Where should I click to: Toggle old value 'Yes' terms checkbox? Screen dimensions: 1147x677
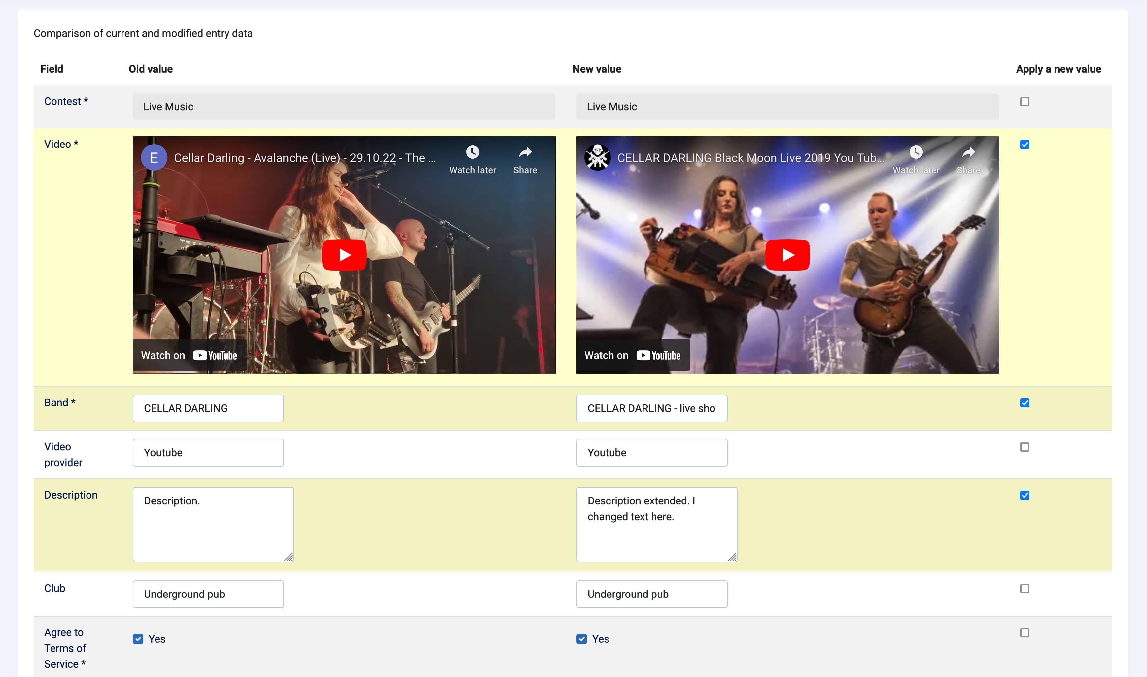point(138,639)
